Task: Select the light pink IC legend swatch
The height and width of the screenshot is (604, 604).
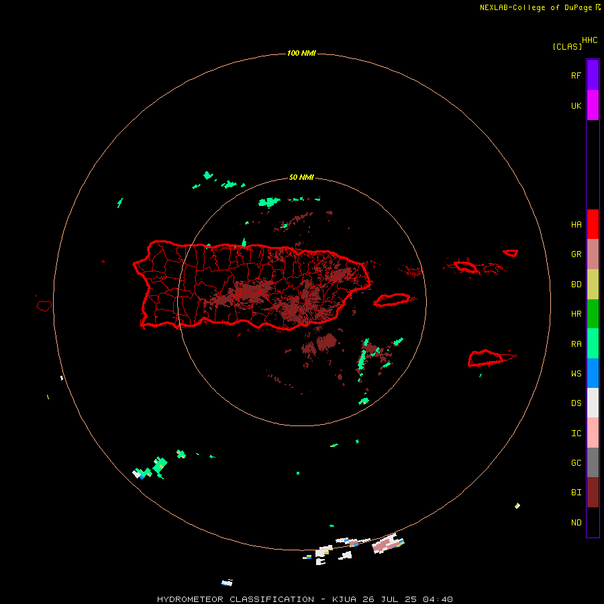Action: [x=593, y=433]
